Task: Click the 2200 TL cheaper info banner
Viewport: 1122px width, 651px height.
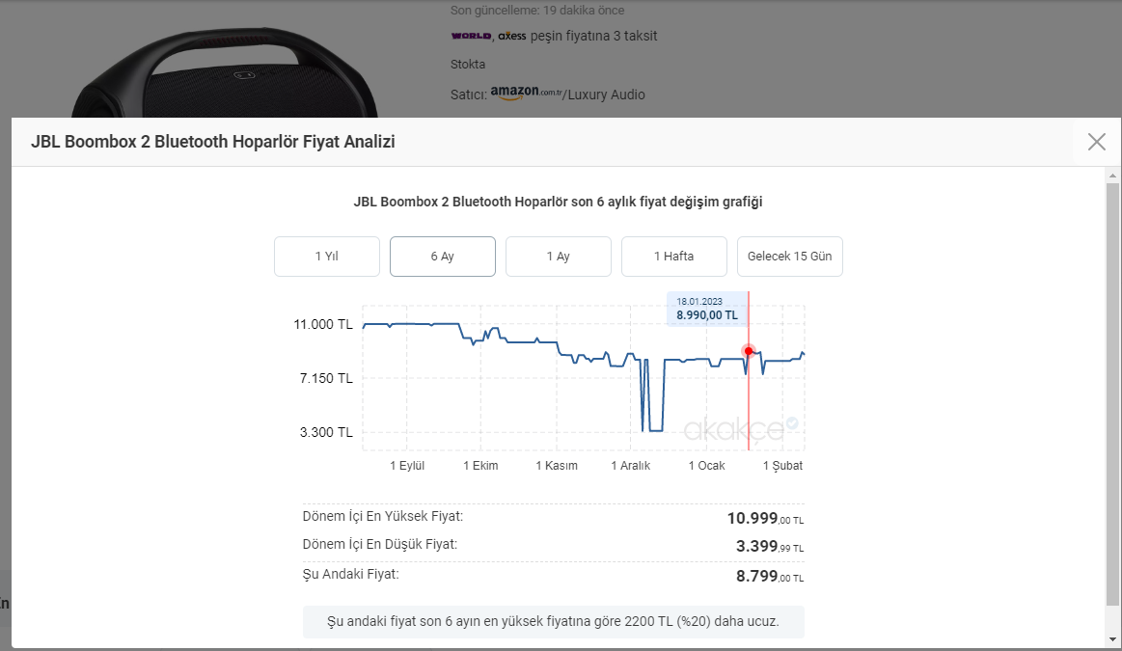Action: (553, 620)
